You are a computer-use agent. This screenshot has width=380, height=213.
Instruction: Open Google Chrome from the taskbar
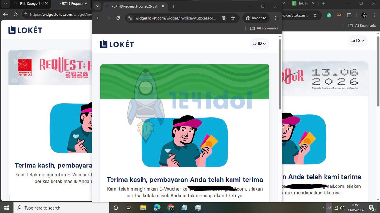(x=171, y=208)
